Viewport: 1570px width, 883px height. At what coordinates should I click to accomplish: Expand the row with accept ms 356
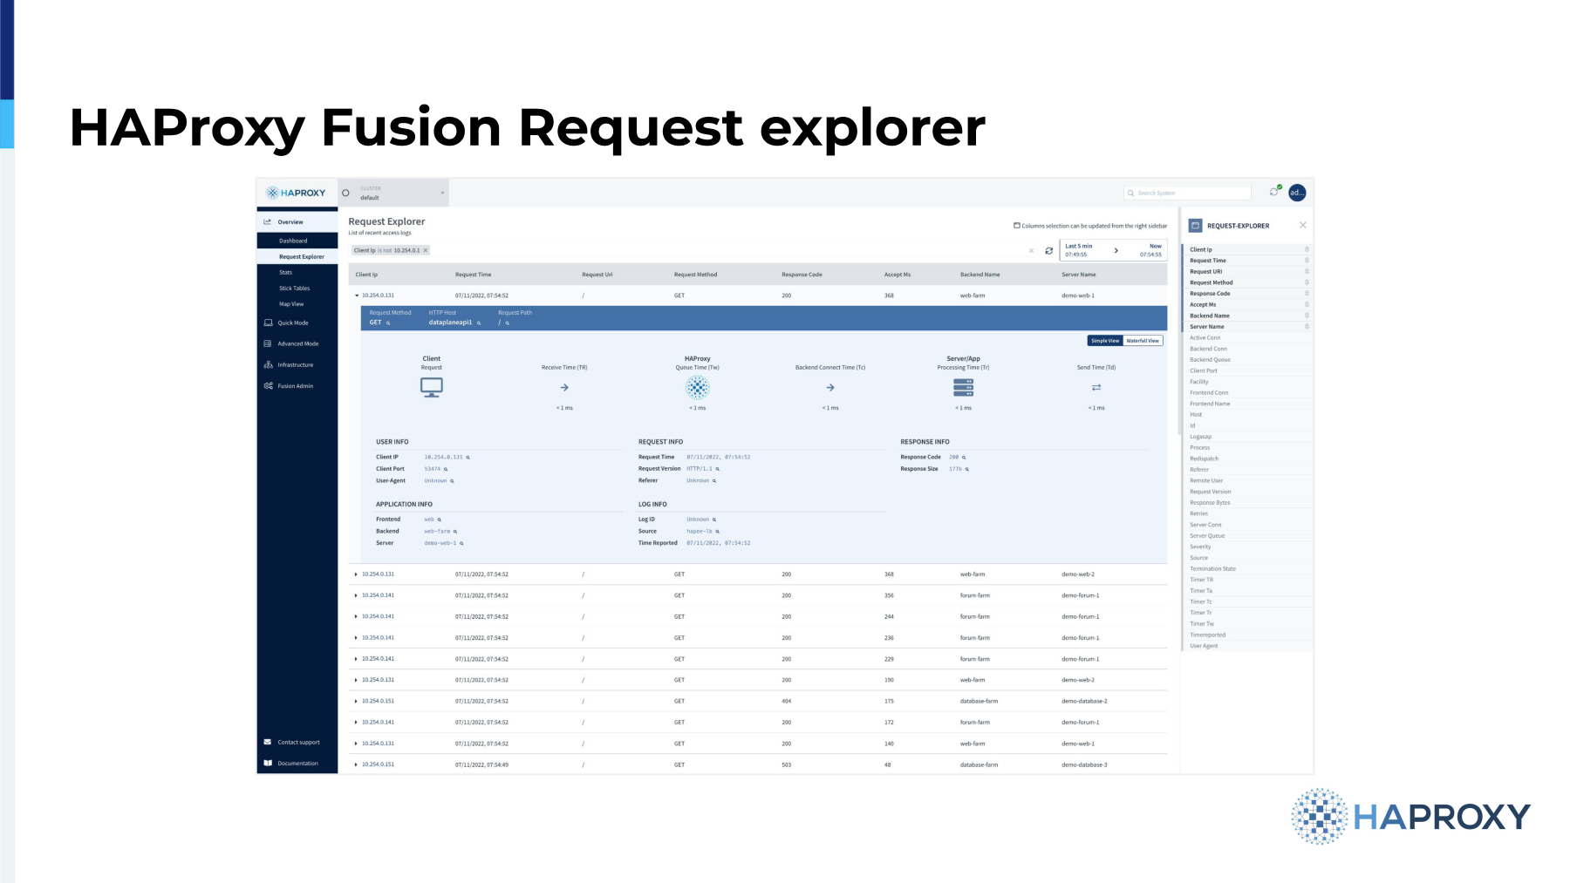tap(356, 595)
